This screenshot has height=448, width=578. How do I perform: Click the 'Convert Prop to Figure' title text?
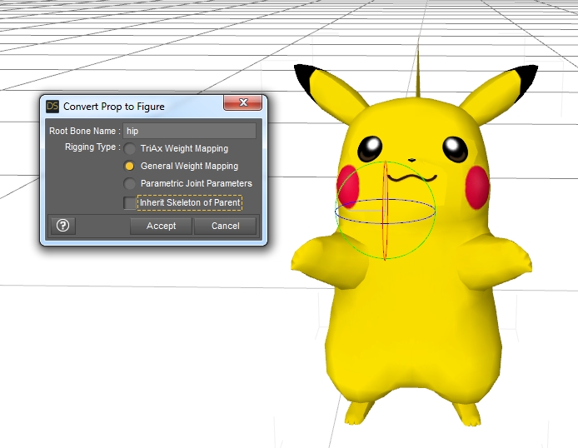click(114, 107)
